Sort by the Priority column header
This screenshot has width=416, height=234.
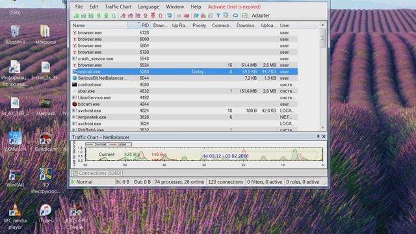(x=200, y=25)
